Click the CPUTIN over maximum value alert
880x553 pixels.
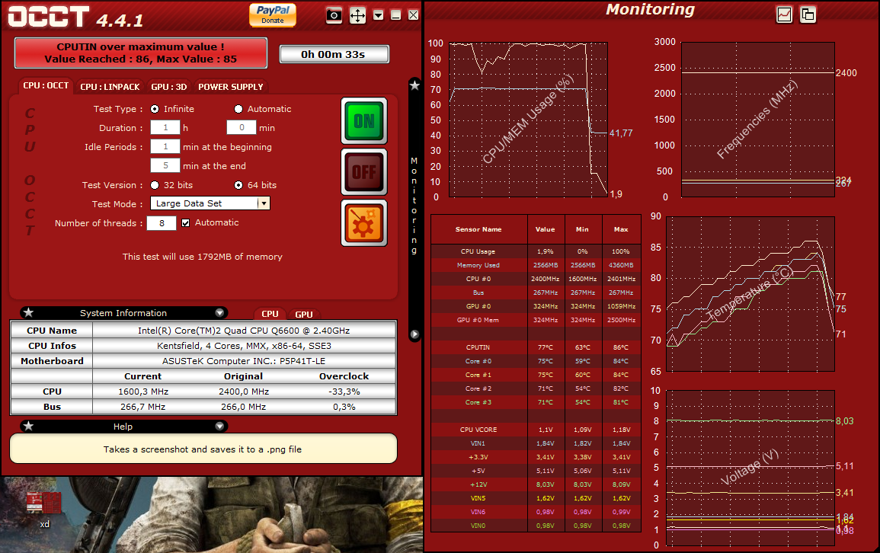140,53
